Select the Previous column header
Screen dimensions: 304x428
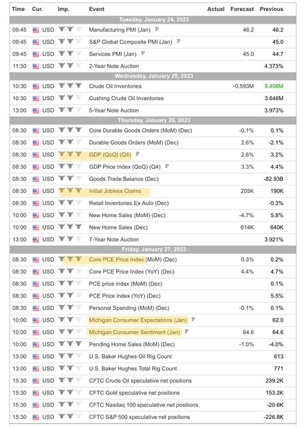tap(271, 9)
